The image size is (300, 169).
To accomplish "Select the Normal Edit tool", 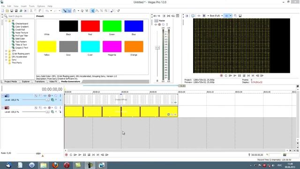I will pos(93,11).
